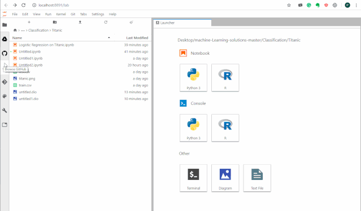This screenshot has width=361, height=211.
Task: Open the Git sidebar panel
Action: point(5,82)
